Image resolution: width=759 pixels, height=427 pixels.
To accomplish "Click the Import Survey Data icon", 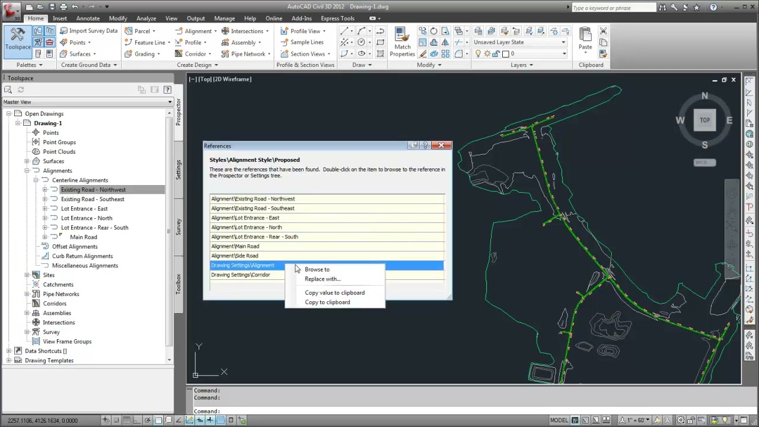I will [63, 31].
